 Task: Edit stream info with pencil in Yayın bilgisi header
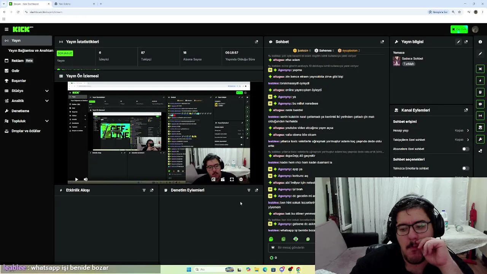pos(458,42)
